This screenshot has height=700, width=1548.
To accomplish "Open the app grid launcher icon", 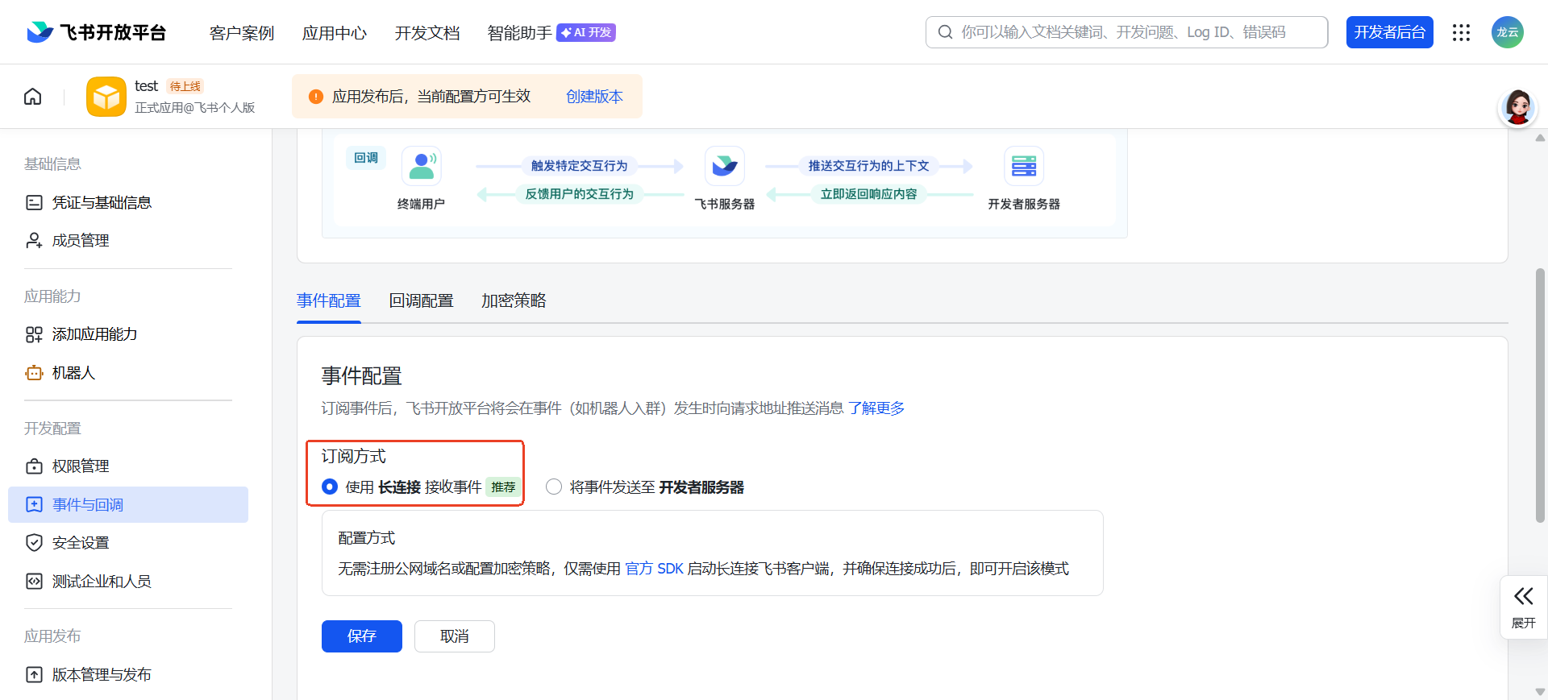I will click(x=1461, y=32).
